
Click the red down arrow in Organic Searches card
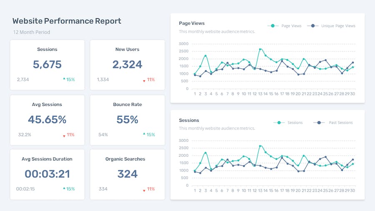pos(144,190)
